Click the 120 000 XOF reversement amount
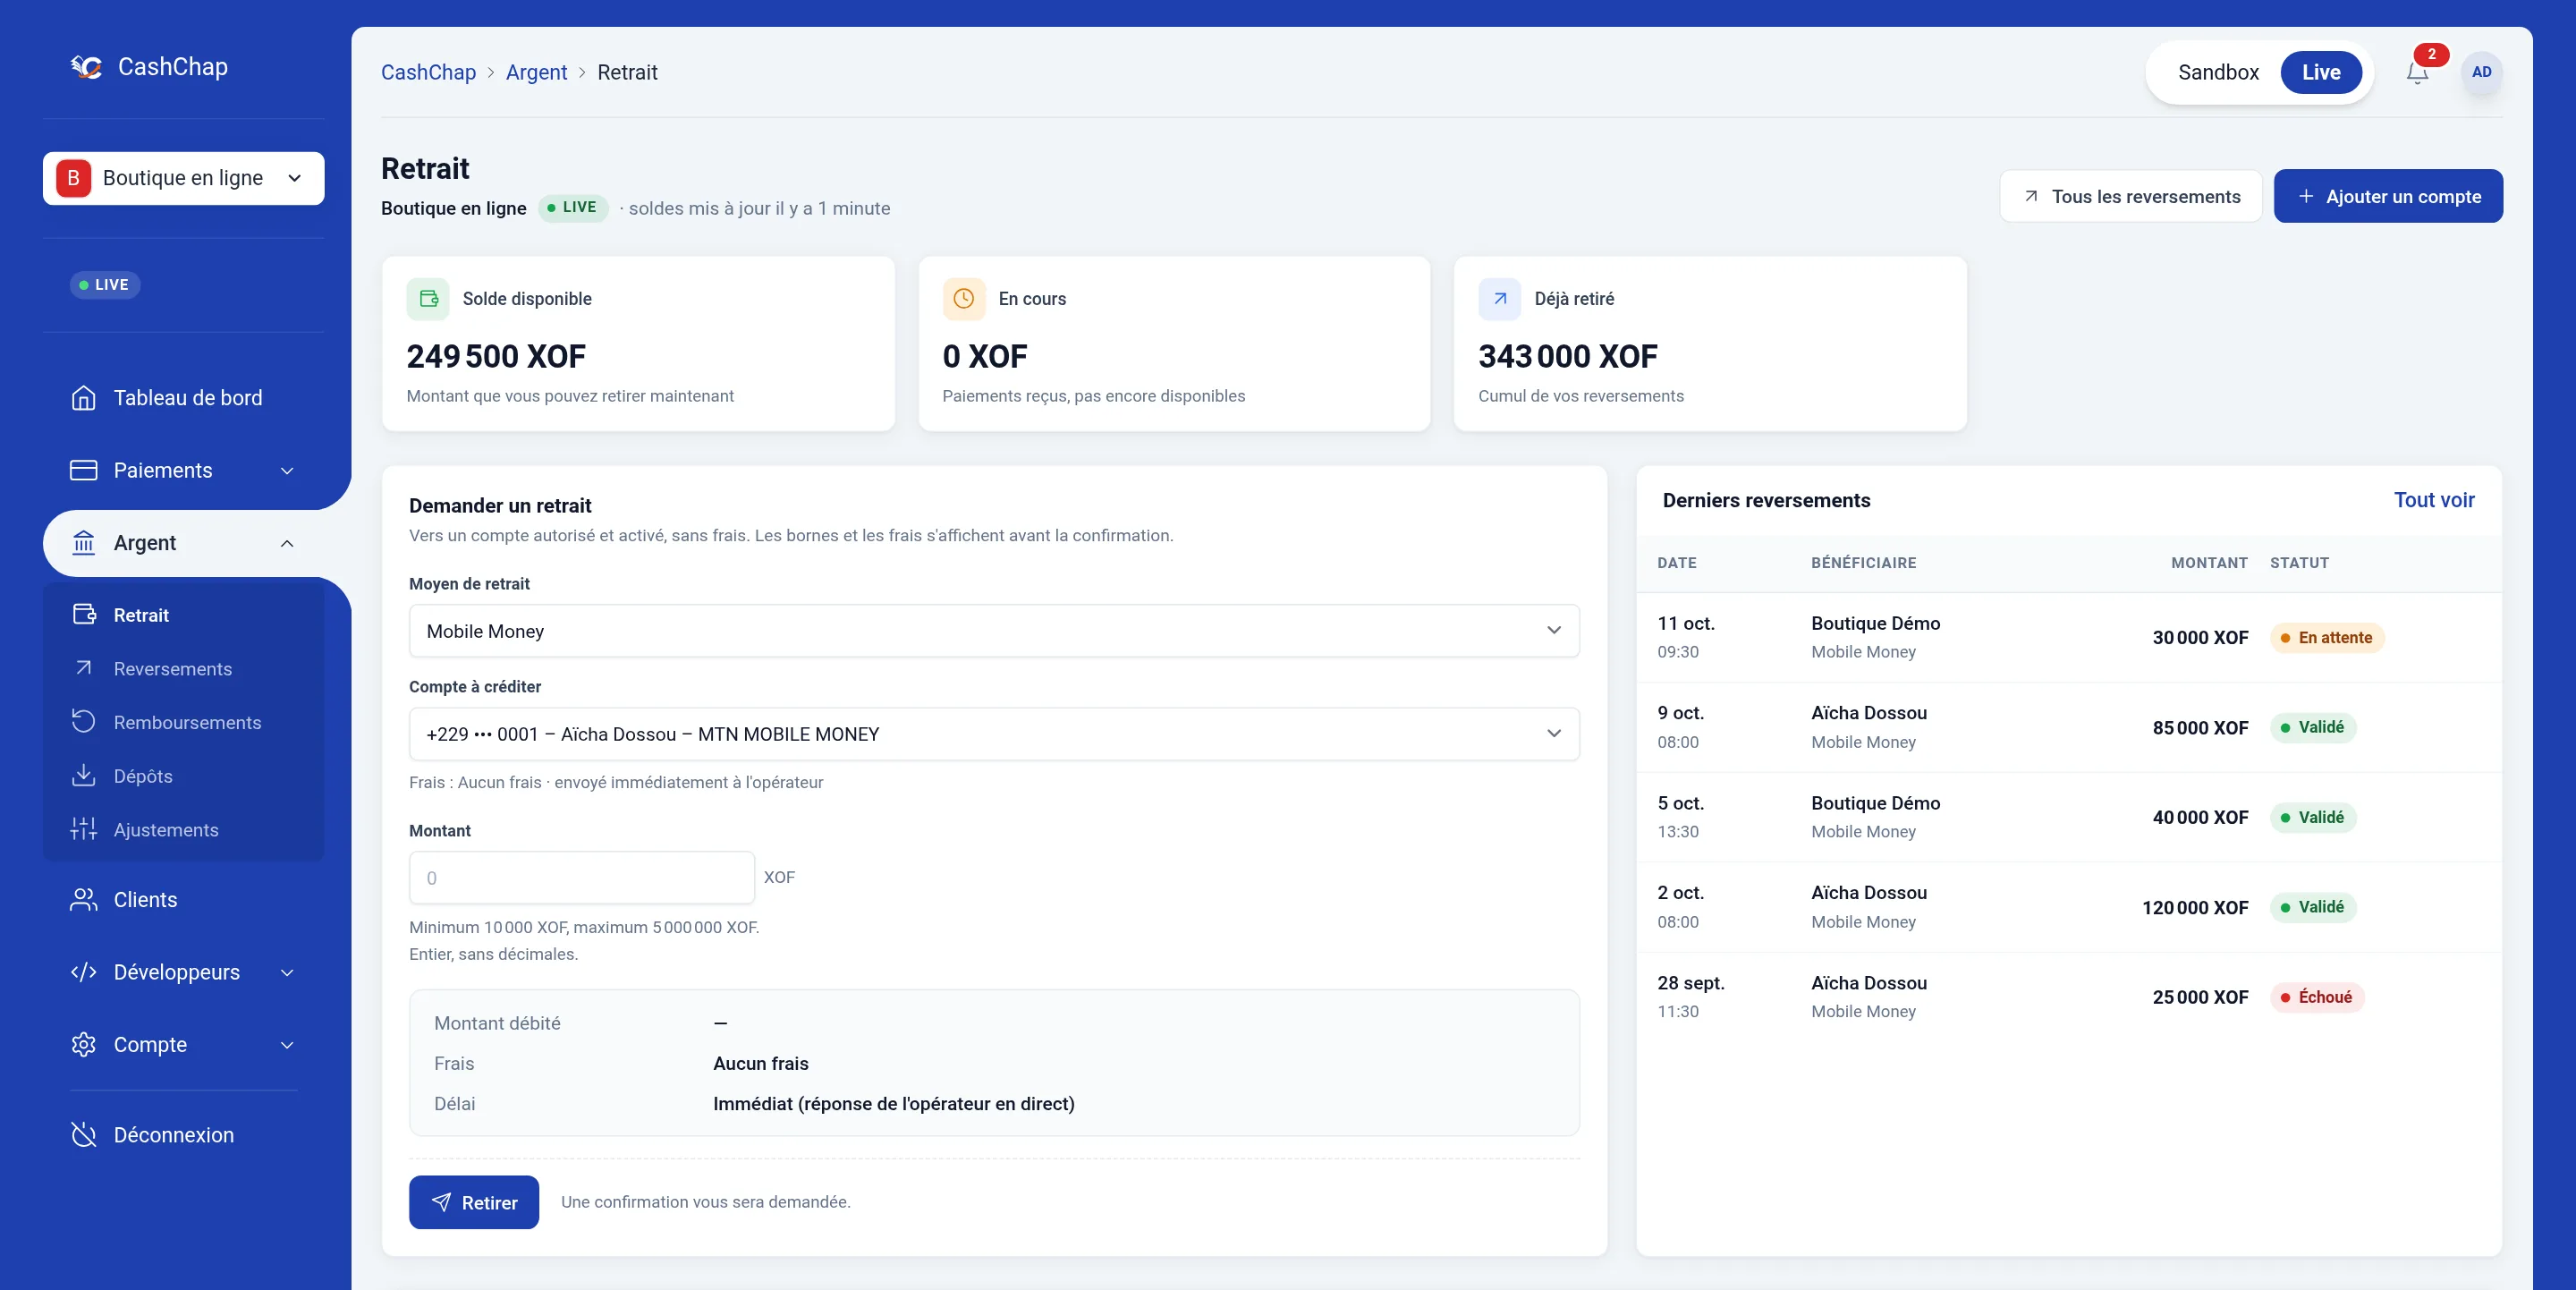Image resolution: width=2576 pixels, height=1290 pixels. 2195,908
